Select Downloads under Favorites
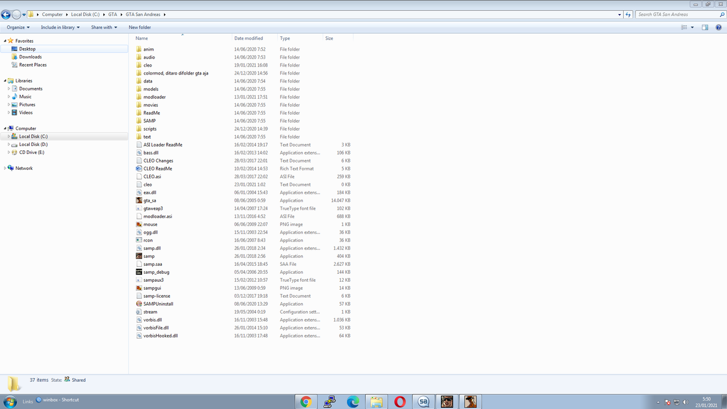 coord(30,57)
